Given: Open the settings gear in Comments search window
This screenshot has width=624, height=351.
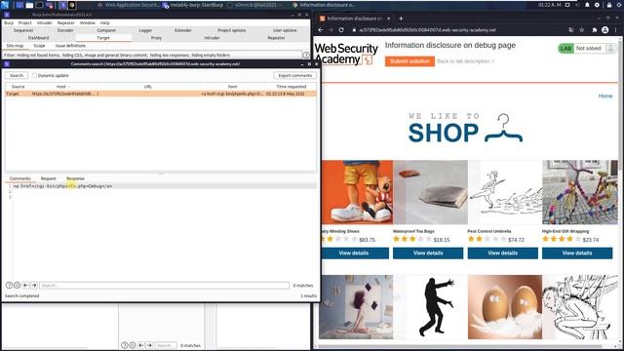Looking at the screenshot, I should click(18, 286).
